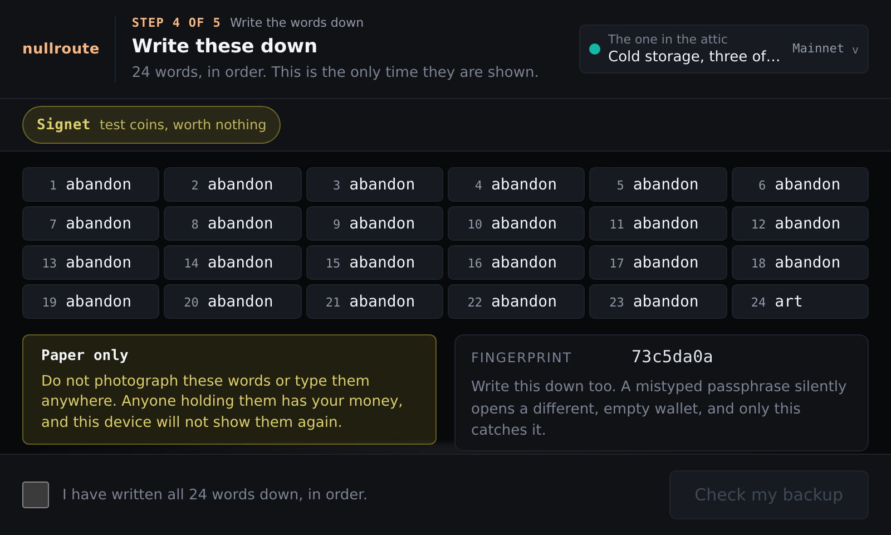Select word 1 'abandon' tile
Viewport: 891px width, 535px height.
click(91, 184)
